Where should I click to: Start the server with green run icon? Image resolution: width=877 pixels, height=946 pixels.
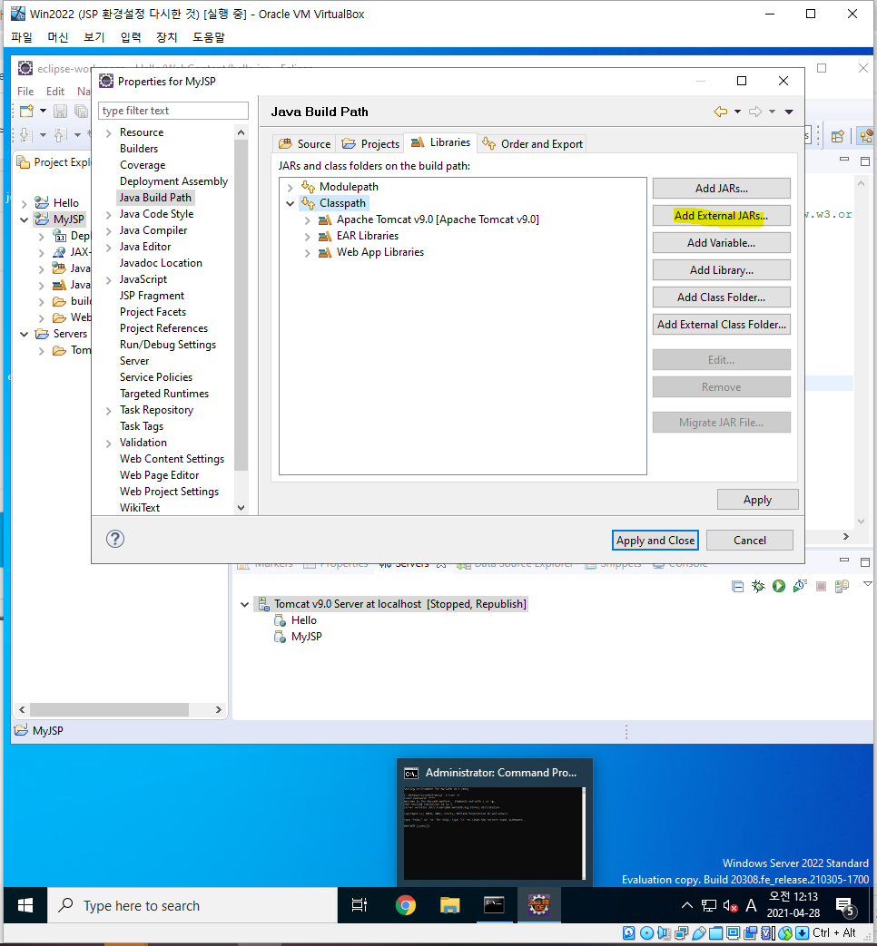779,586
